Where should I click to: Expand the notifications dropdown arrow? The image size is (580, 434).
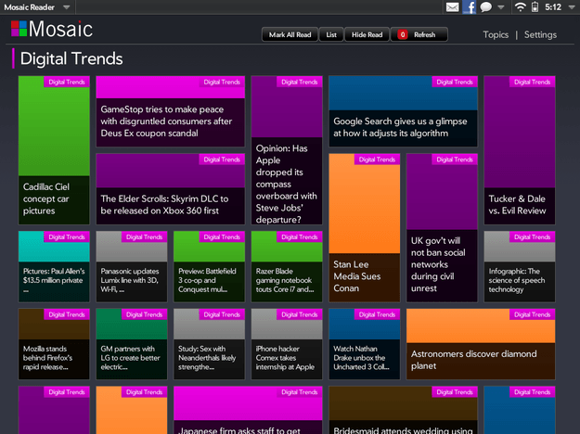501,7
